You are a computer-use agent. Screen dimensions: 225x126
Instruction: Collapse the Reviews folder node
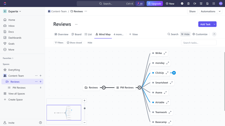[x=104, y=88]
